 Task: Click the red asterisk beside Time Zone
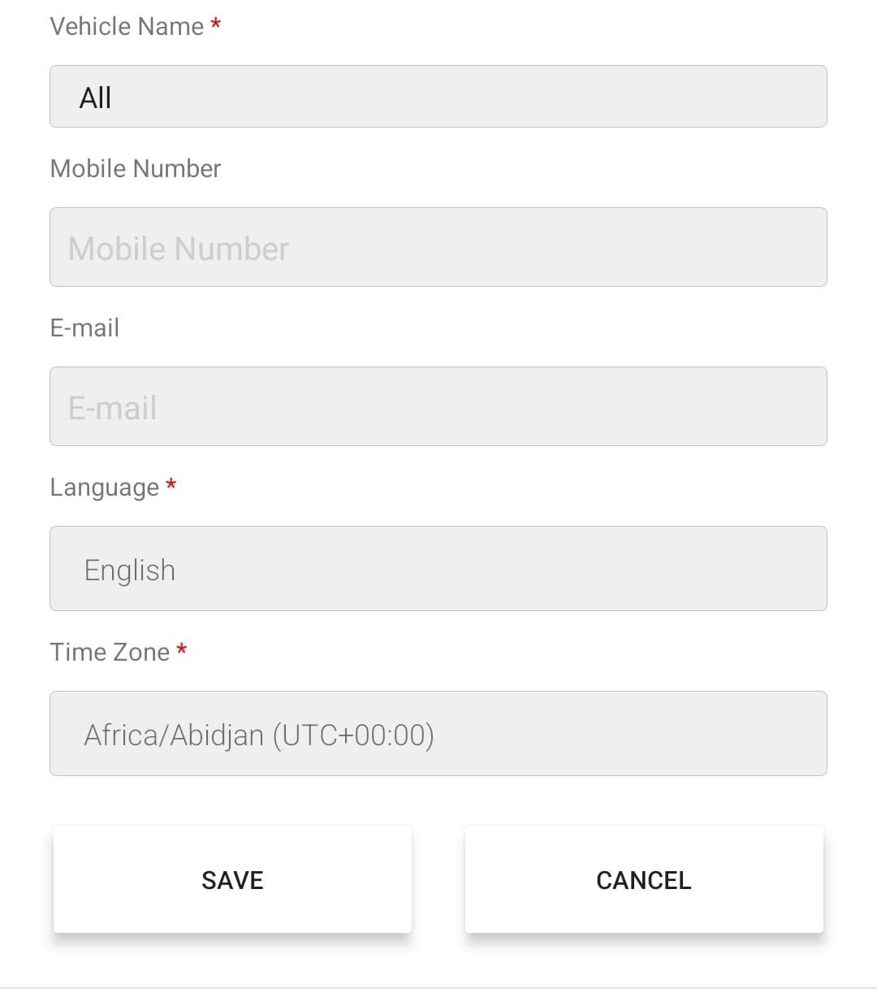tap(182, 650)
